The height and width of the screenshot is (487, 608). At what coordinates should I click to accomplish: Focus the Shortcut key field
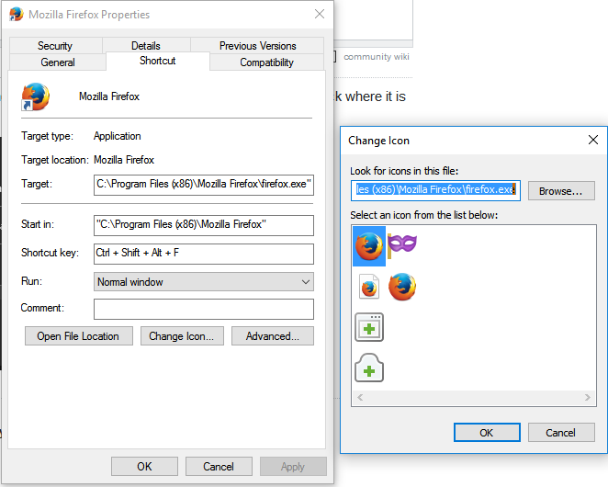[x=204, y=254]
